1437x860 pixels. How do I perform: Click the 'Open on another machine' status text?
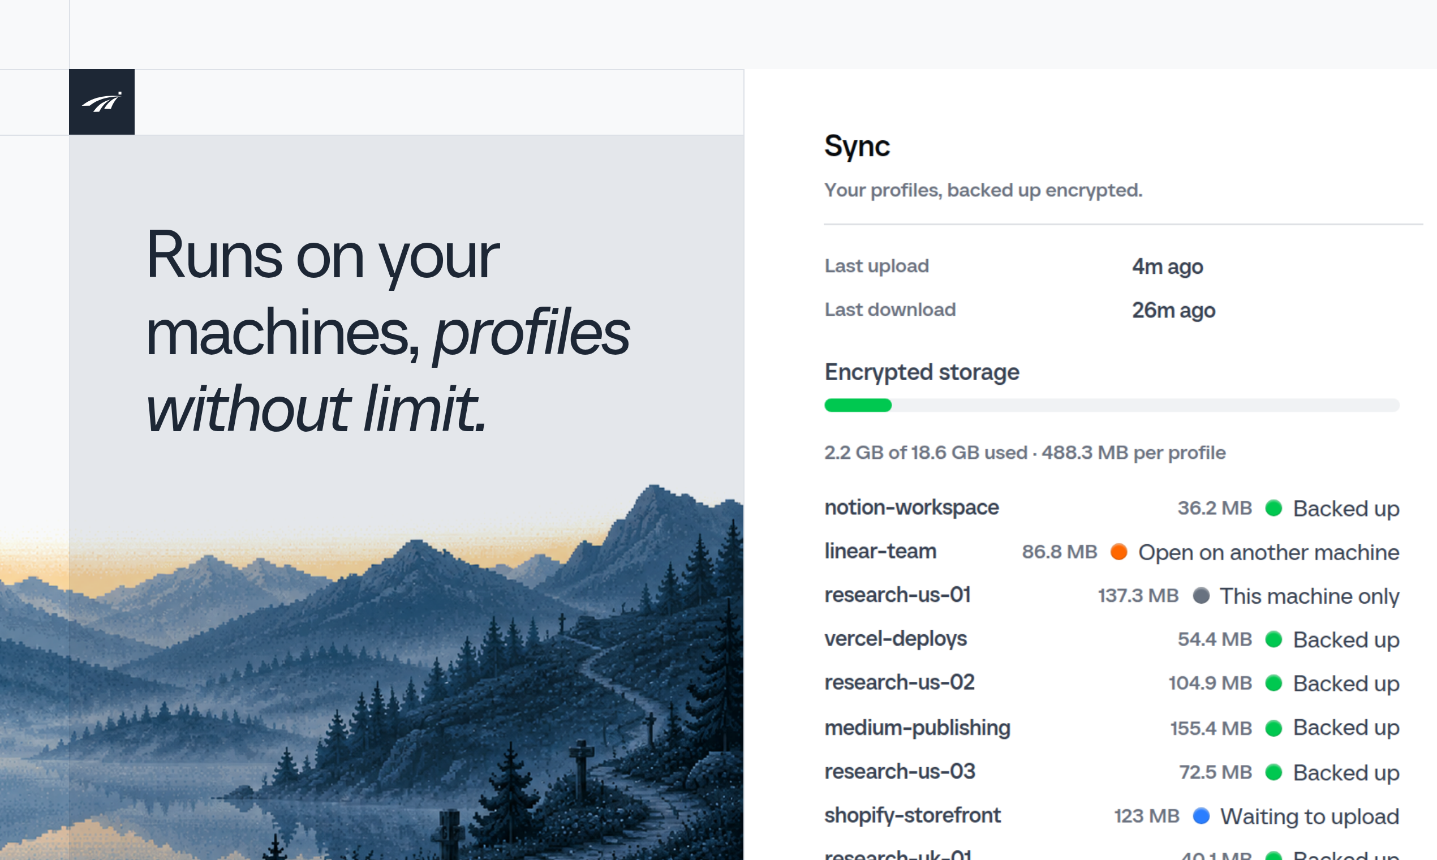1268,552
